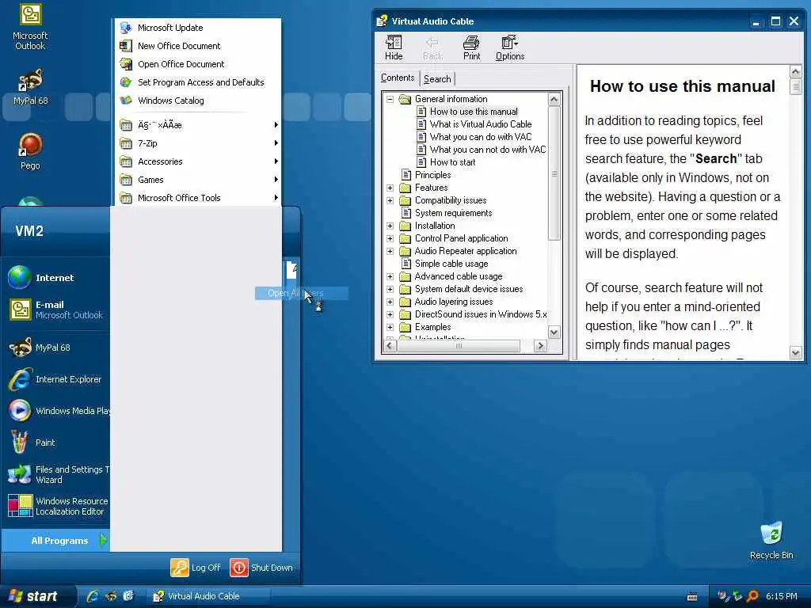This screenshot has height=608, width=811.
Task: Click the Audio layering issues folder icon
Action: click(x=405, y=302)
